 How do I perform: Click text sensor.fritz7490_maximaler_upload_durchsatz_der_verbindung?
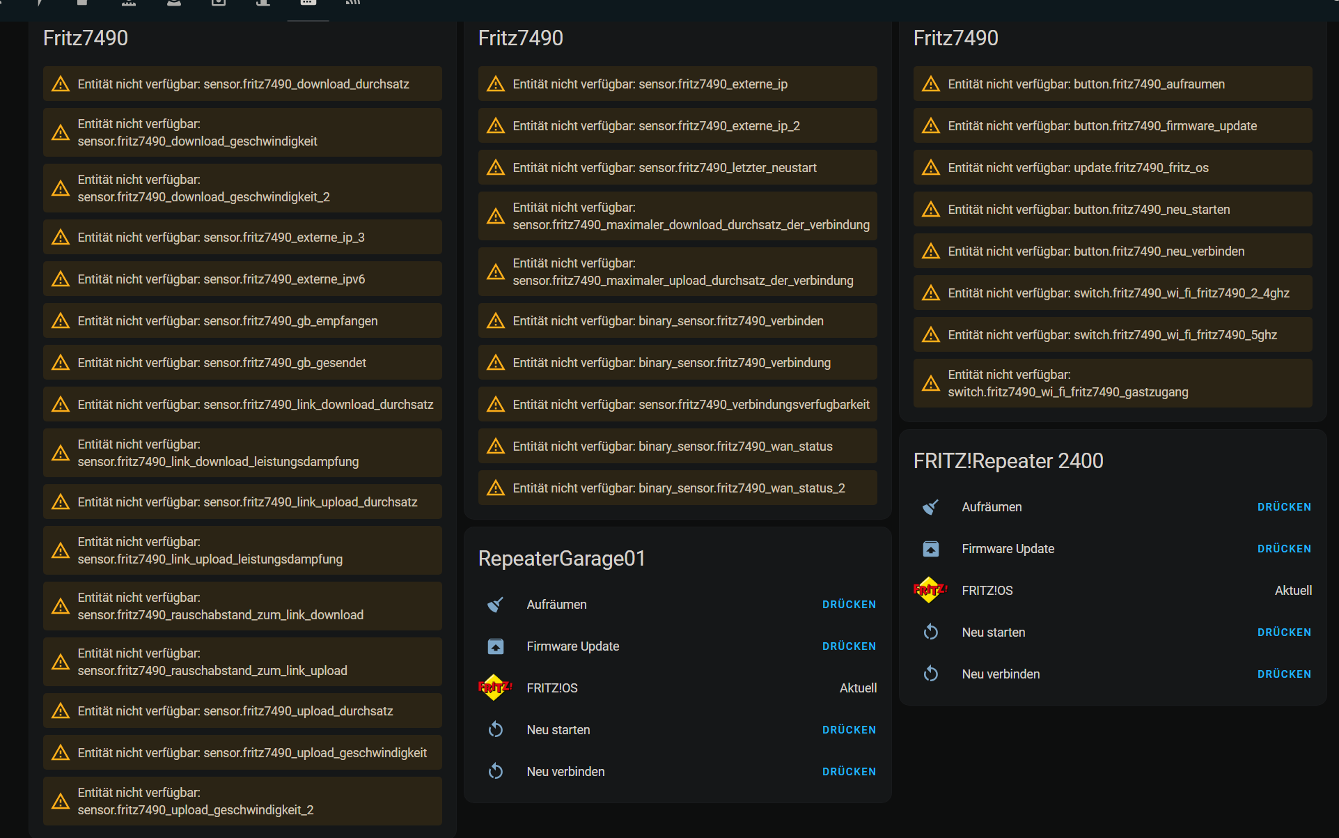point(683,281)
